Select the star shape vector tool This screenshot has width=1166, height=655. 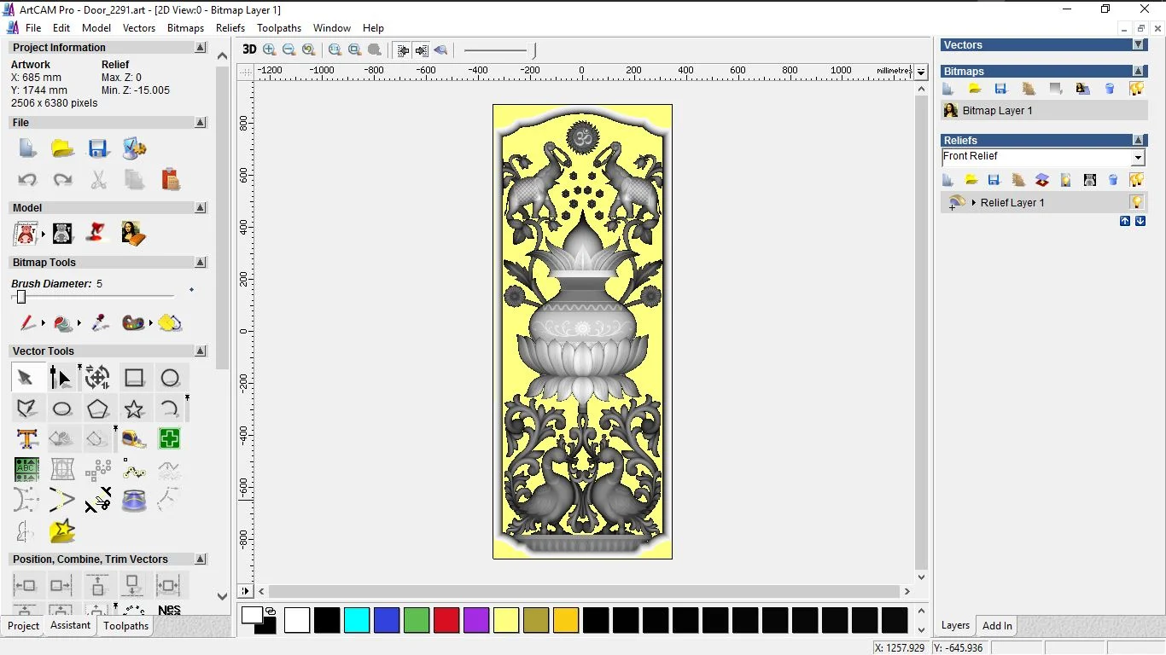pyautogui.click(x=134, y=409)
